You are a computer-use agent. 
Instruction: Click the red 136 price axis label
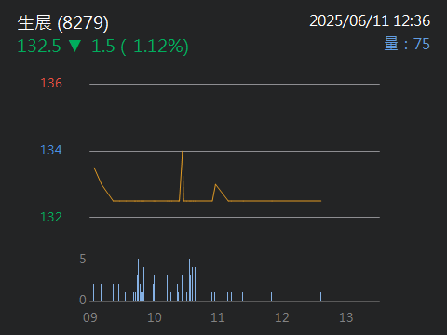click(51, 83)
